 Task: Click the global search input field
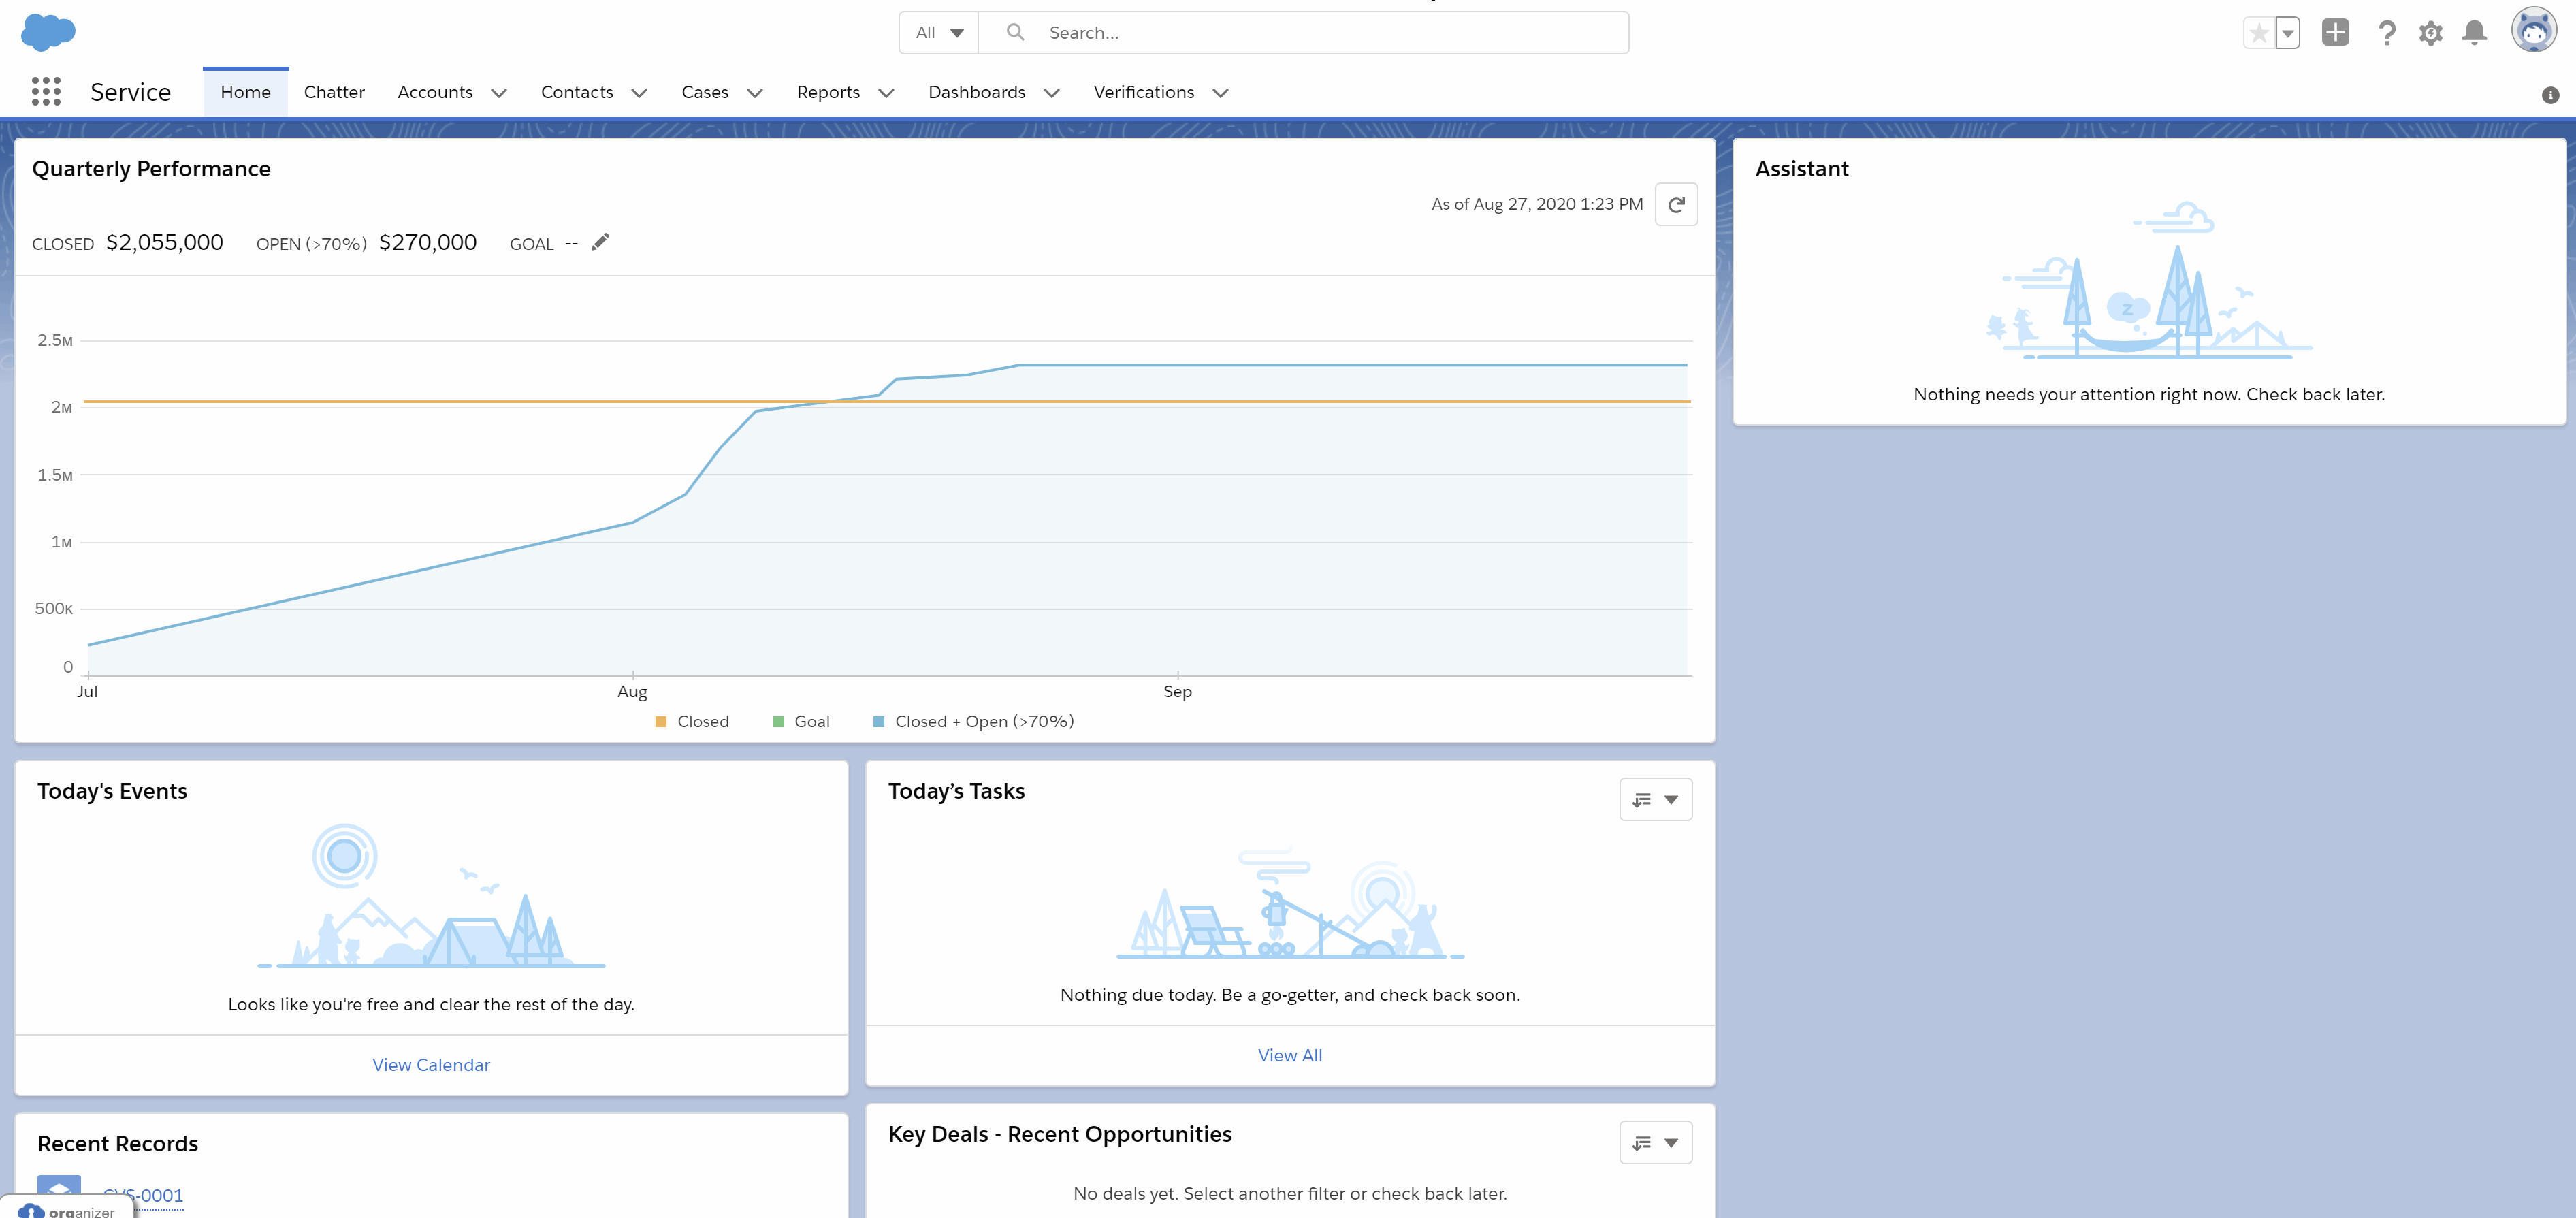pyautogui.click(x=1320, y=33)
